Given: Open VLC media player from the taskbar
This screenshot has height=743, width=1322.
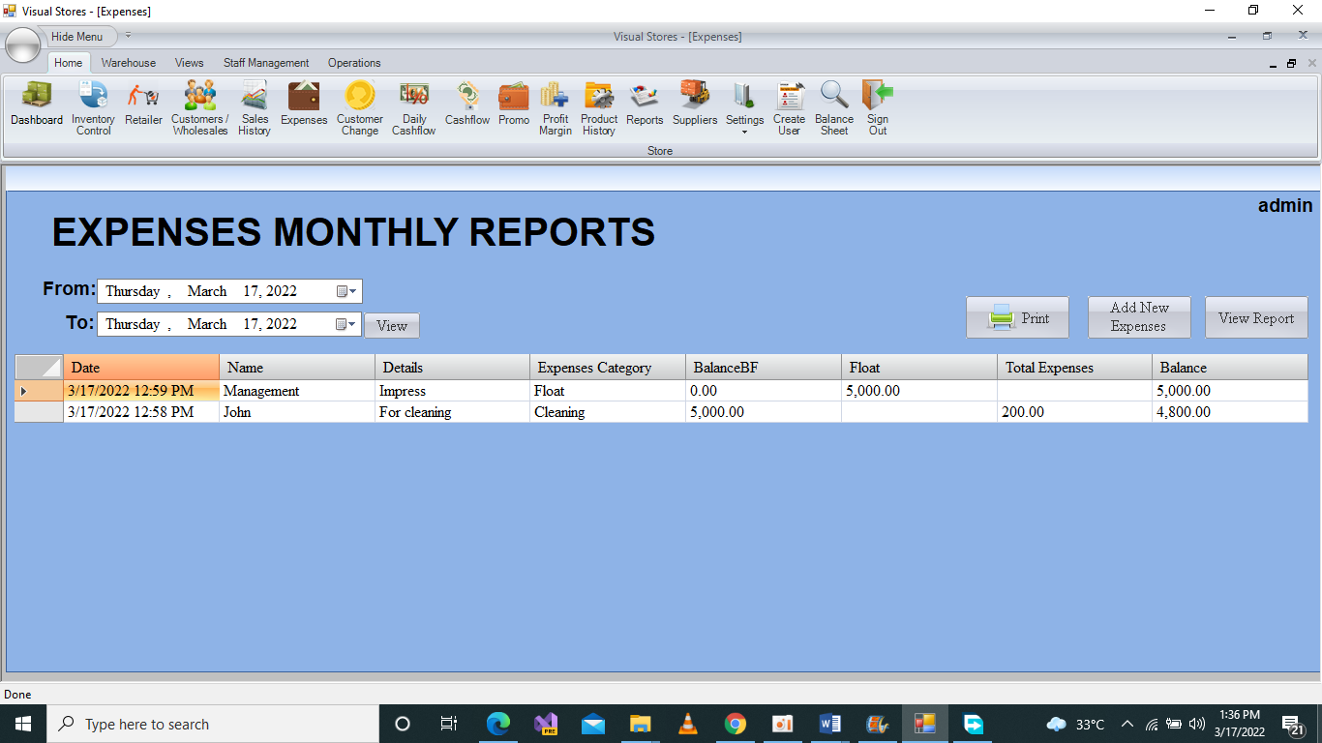Looking at the screenshot, I should coord(688,724).
